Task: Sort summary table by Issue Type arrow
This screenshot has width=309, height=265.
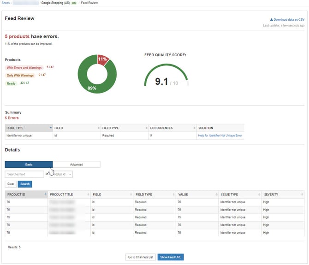Action: 51,128
